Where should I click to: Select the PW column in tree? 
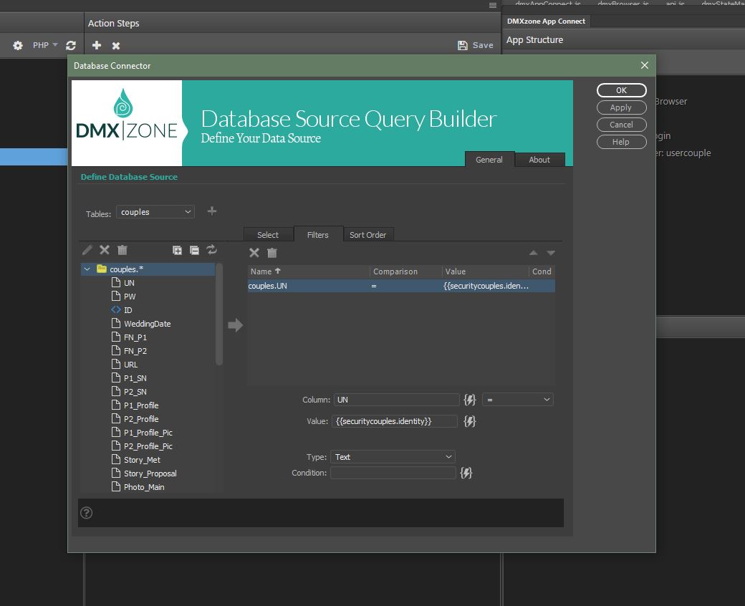(130, 297)
